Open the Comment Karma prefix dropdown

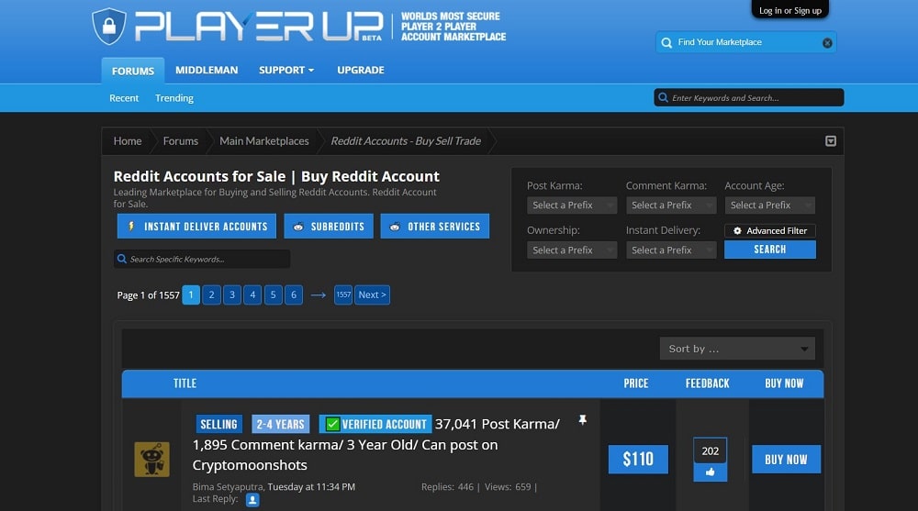click(671, 205)
